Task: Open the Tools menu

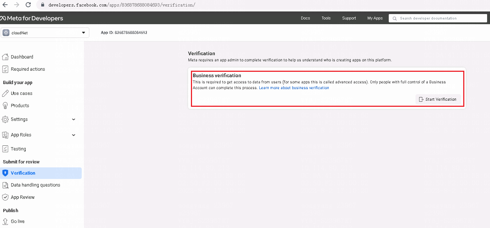Action: 326,18
